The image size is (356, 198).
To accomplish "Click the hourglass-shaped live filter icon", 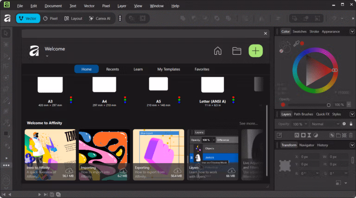I will 309,135.
